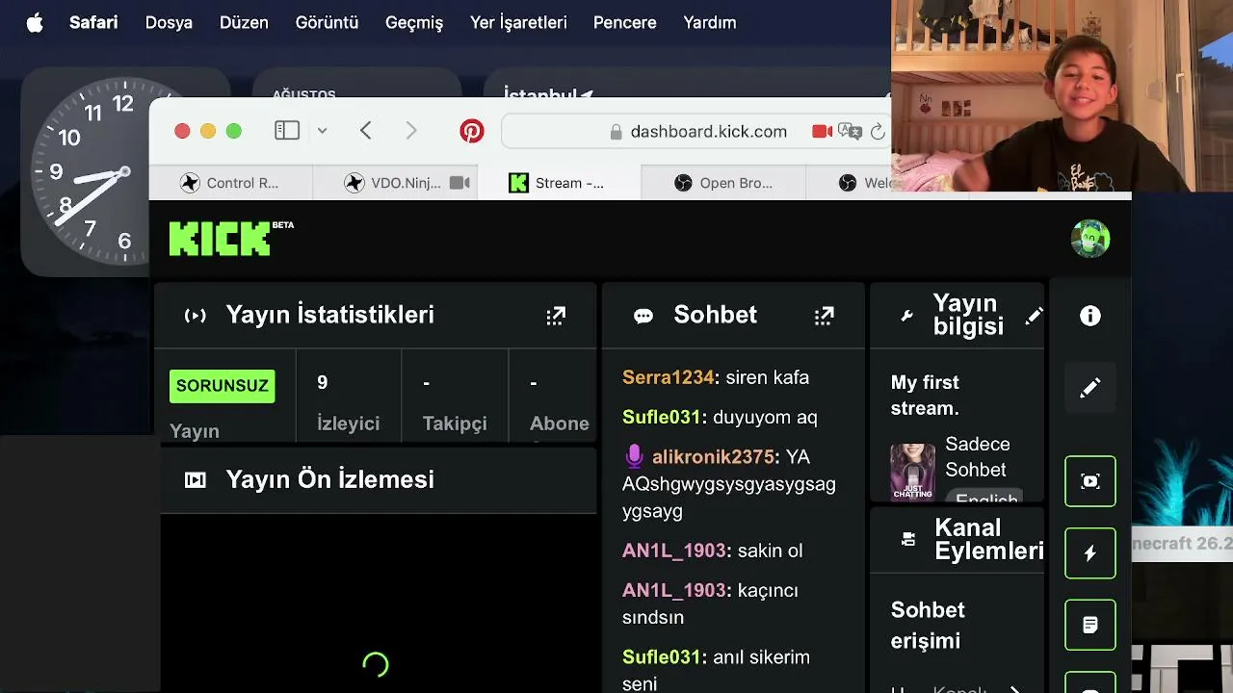Pop out the Yayın İstatistikleri panel
Screen dimensions: 1233x693
point(556,316)
